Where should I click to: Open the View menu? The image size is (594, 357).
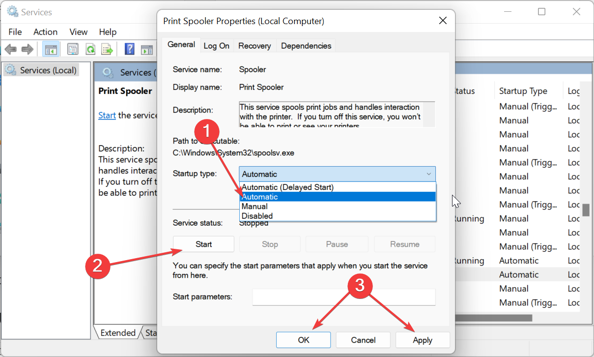pyautogui.click(x=78, y=31)
